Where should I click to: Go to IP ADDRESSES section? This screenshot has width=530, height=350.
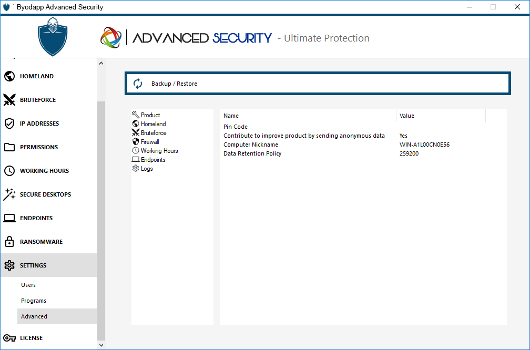coord(49,123)
